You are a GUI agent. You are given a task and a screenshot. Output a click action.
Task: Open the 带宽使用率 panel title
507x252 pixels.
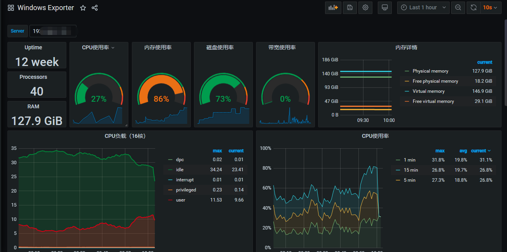coord(282,47)
